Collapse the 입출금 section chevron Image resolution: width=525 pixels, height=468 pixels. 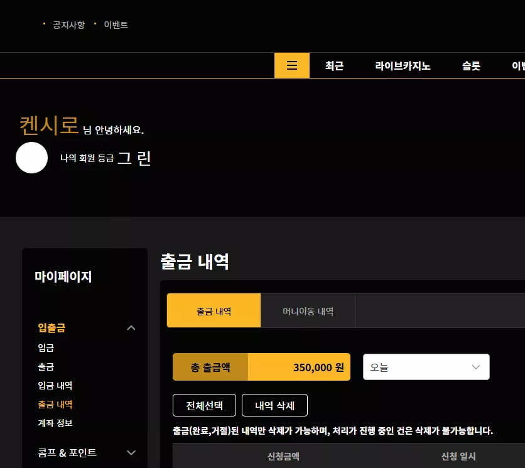click(131, 328)
